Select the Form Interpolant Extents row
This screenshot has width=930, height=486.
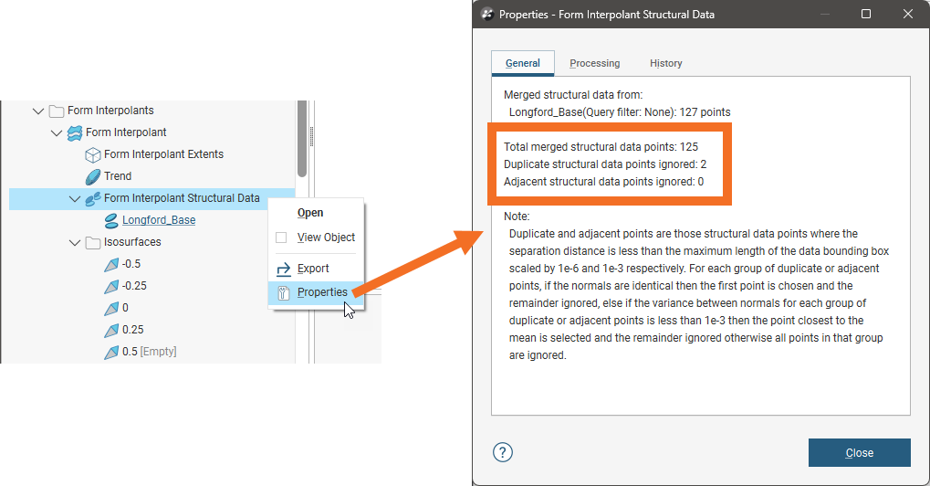pos(152,154)
